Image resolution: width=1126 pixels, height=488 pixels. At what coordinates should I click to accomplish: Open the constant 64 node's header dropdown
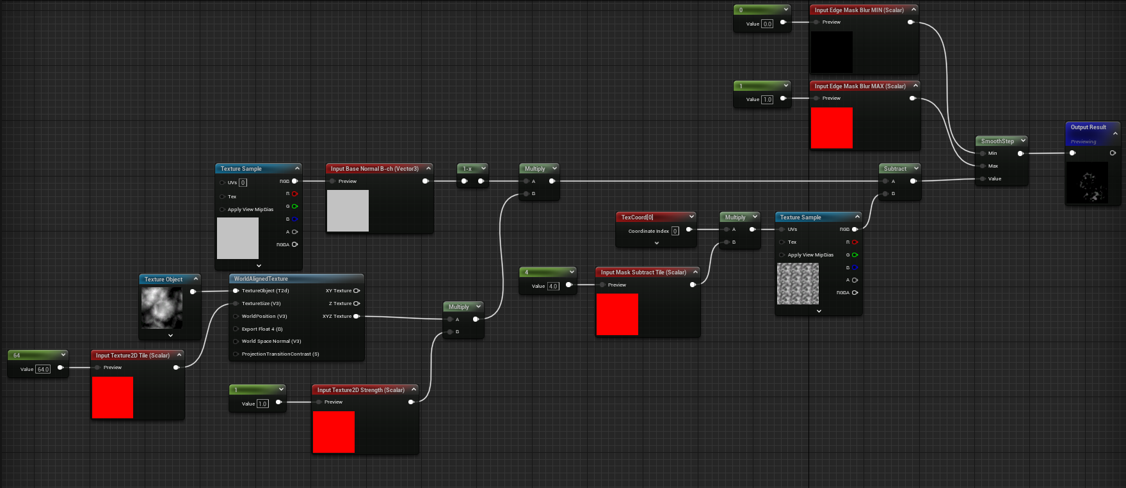(x=63, y=355)
